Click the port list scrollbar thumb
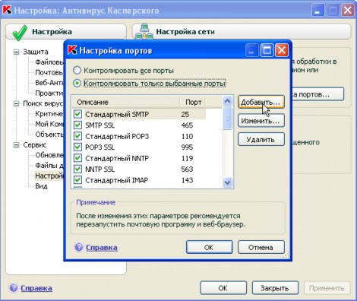The image size is (357, 301). click(227, 119)
